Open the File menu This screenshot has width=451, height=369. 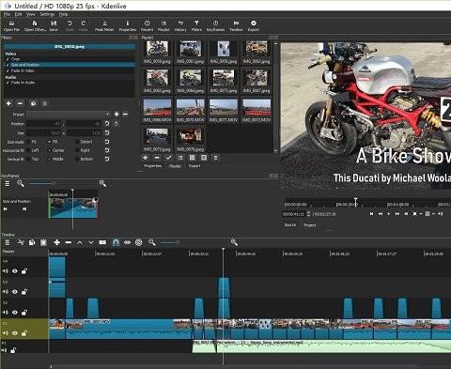[7, 14]
